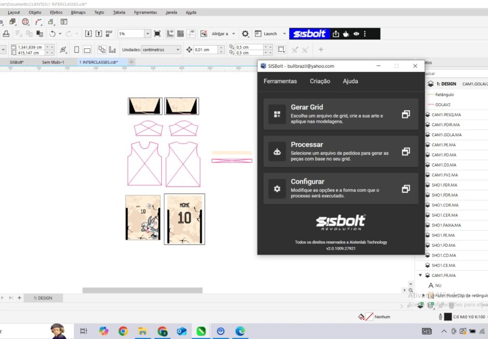This screenshot has width=488, height=339.
Task: Click the page width 1.341,839 cm field
Action: click(31, 47)
